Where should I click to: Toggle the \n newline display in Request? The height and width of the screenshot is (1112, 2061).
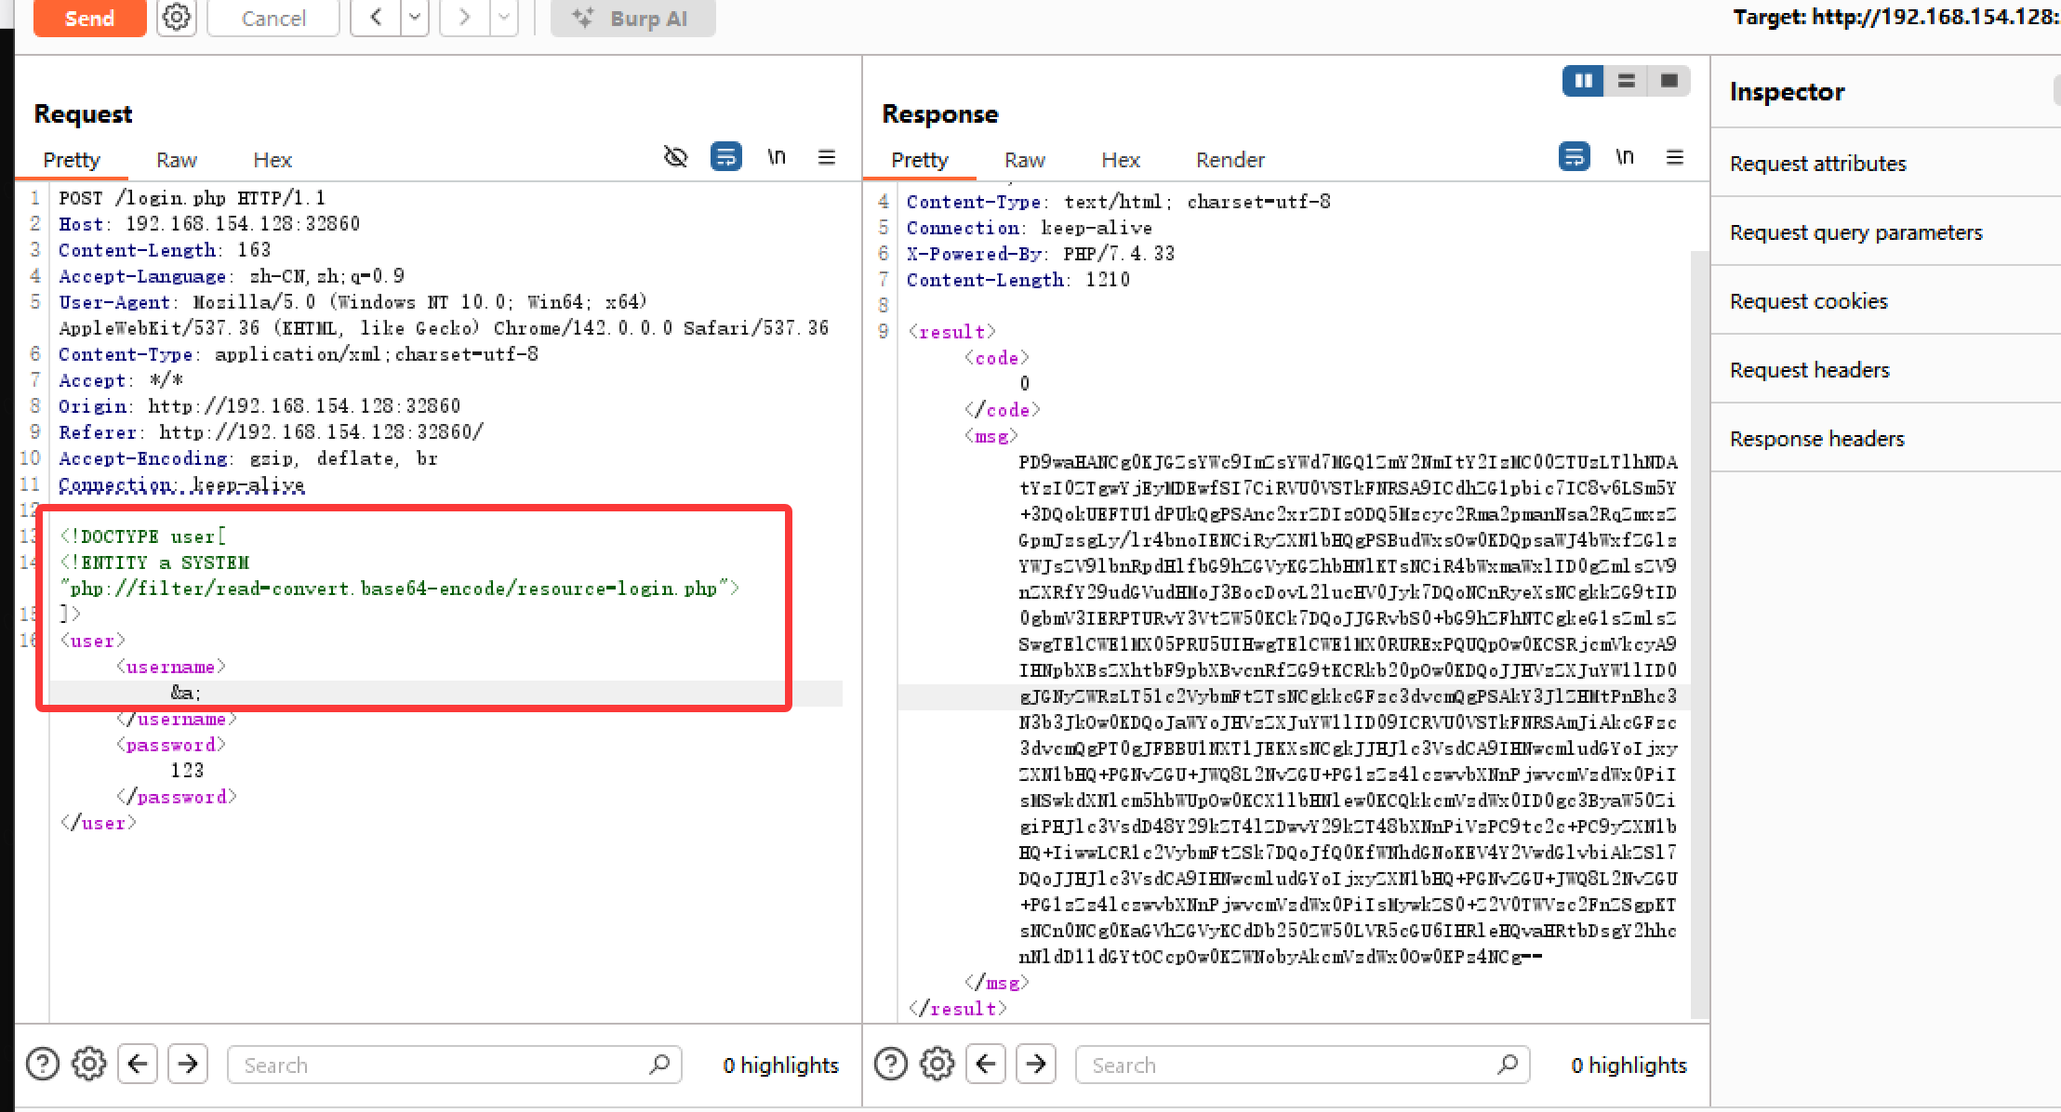coord(777,157)
